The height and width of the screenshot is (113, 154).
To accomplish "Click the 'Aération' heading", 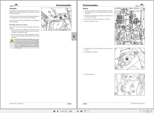I will point(13,8).
